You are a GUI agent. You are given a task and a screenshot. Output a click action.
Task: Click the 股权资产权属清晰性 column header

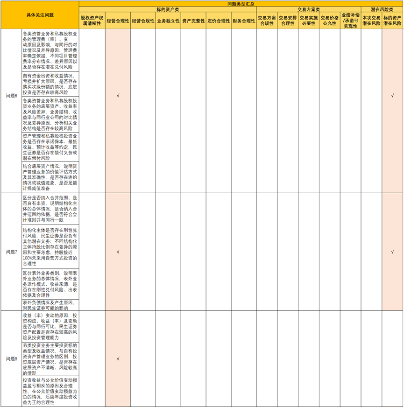coord(92,21)
